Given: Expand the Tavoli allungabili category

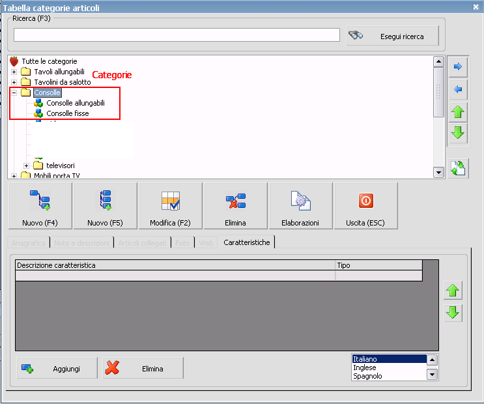Looking at the screenshot, I should (14, 72).
